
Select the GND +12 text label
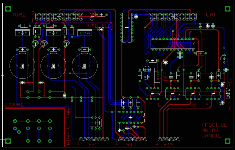[99, 26]
